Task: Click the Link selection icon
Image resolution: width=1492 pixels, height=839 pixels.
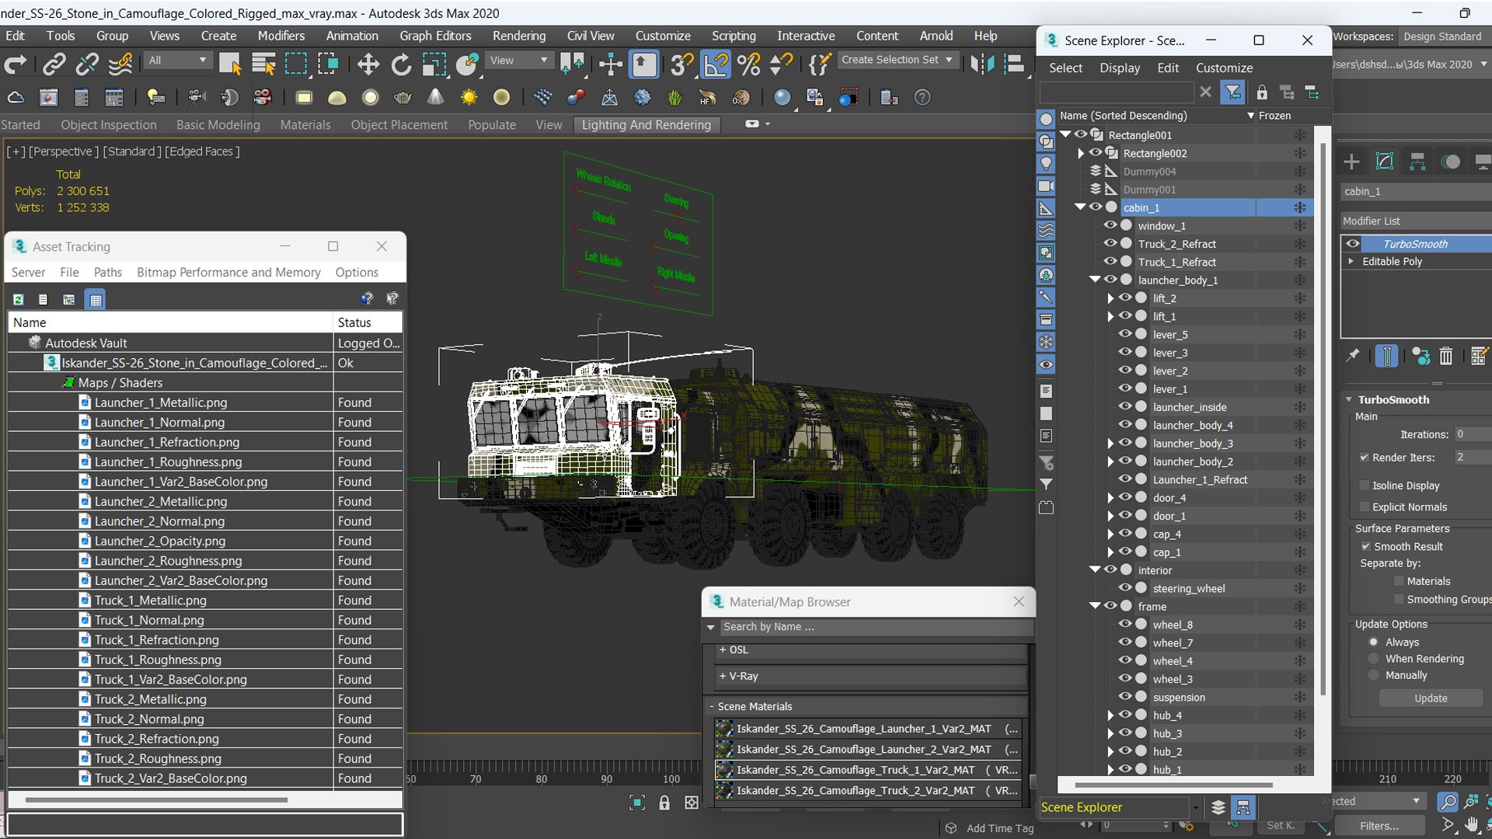Action: (x=54, y=64)
